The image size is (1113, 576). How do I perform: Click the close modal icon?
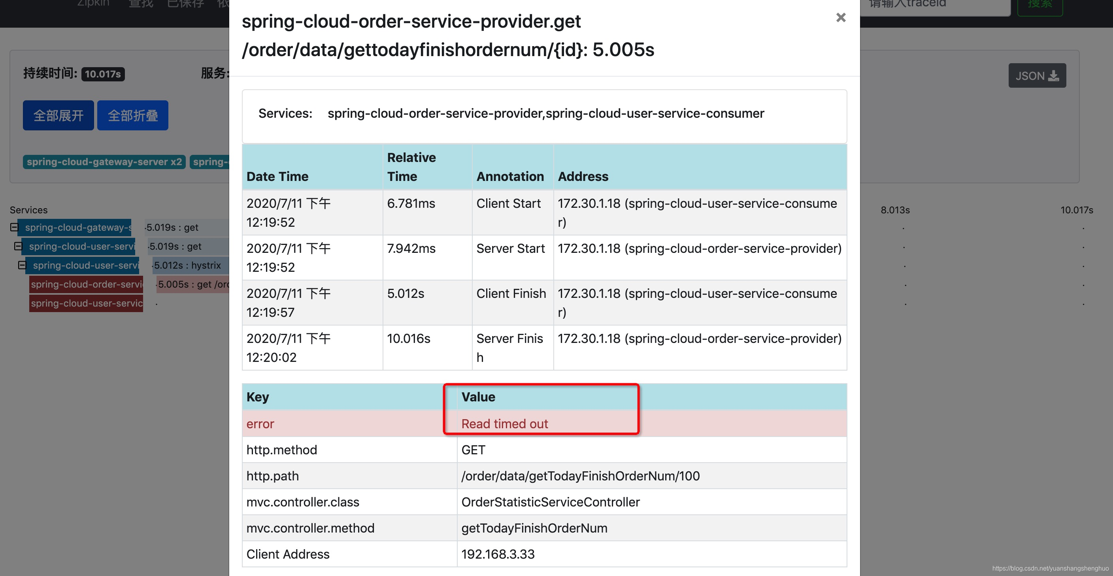(x=840, y=17)
